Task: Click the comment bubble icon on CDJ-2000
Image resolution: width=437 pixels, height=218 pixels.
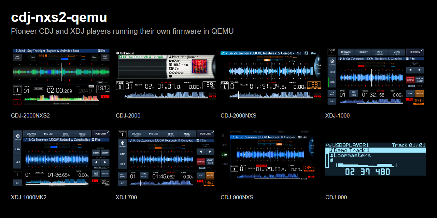Action: (170, 77)
